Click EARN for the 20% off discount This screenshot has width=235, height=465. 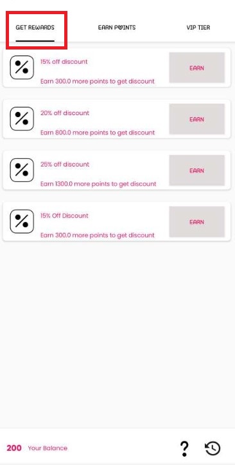coord(197,119)
